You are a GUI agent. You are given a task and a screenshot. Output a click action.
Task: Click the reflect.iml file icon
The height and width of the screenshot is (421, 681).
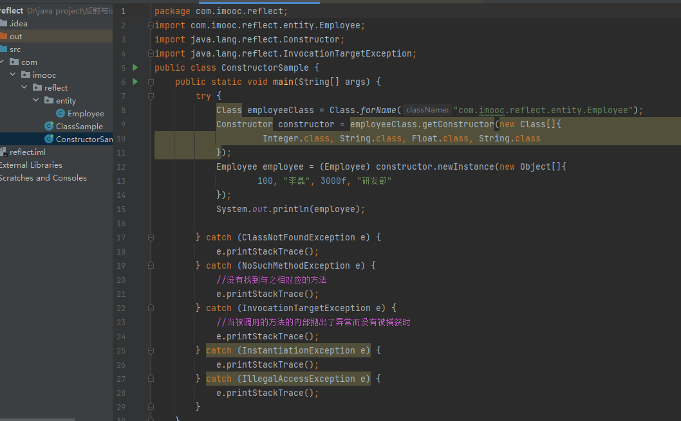pos(3,152)
